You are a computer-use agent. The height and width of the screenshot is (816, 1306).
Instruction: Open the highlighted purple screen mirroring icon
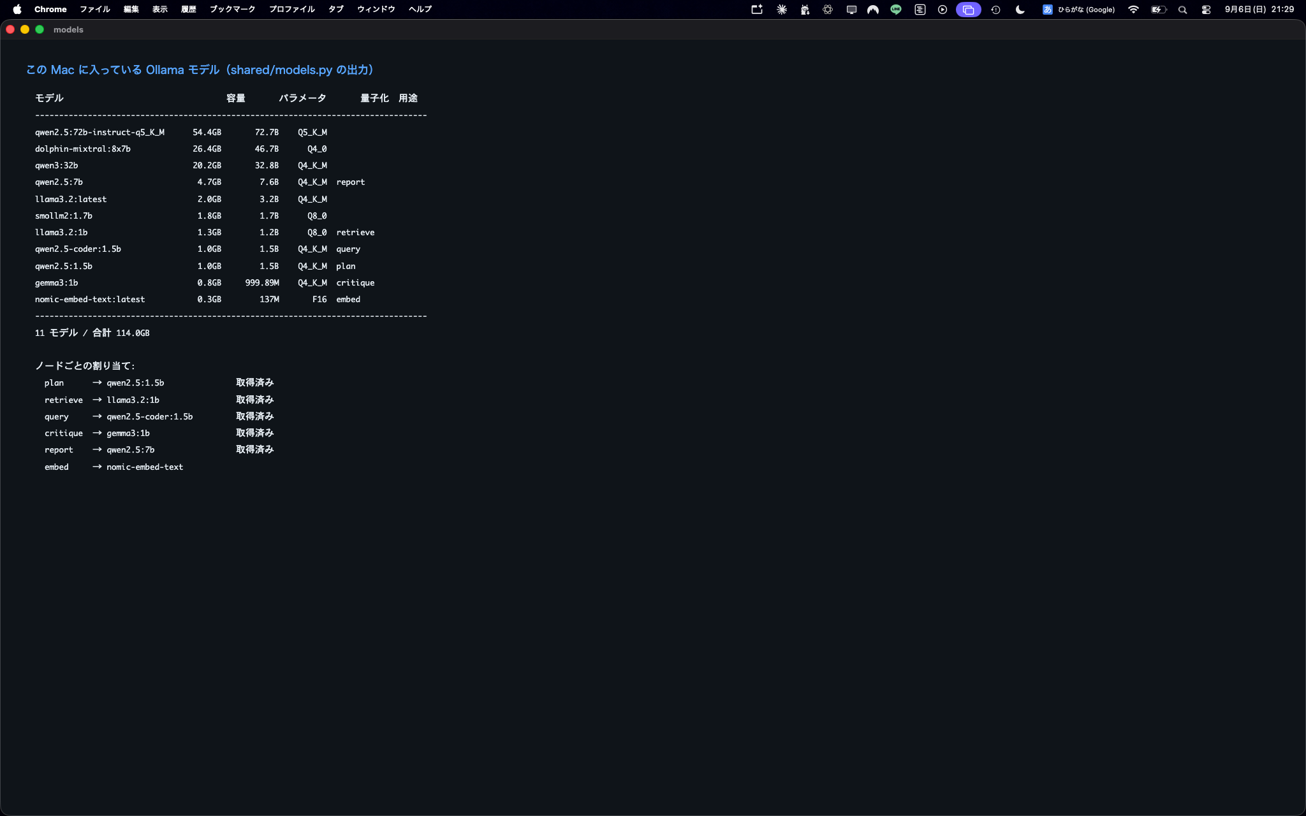point(968,10)
